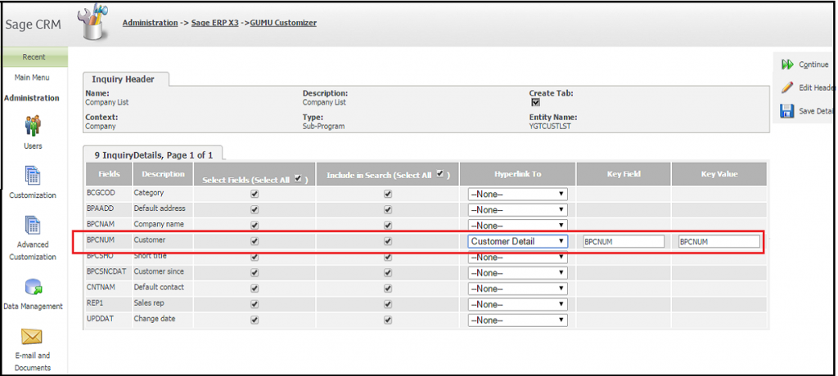Click the Administration heading in sidebar

[x=32, y=98]
